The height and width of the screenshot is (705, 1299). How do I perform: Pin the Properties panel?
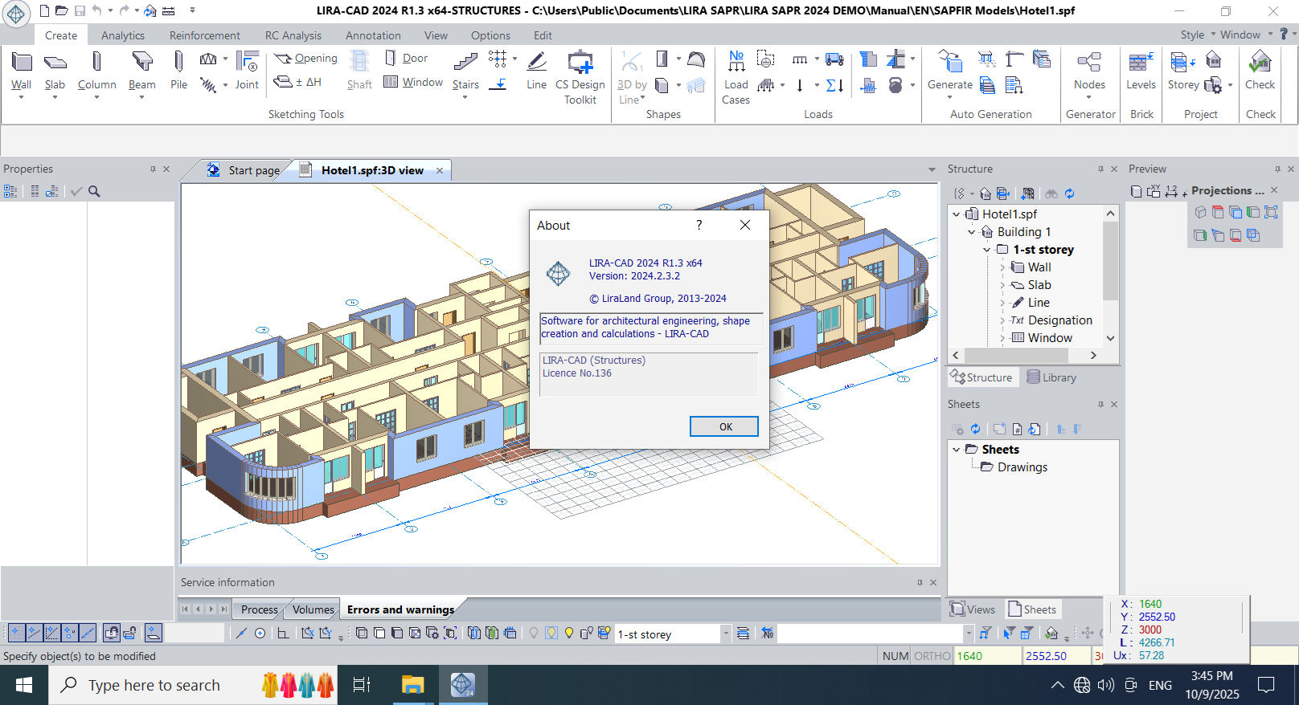tap(153, 169)
